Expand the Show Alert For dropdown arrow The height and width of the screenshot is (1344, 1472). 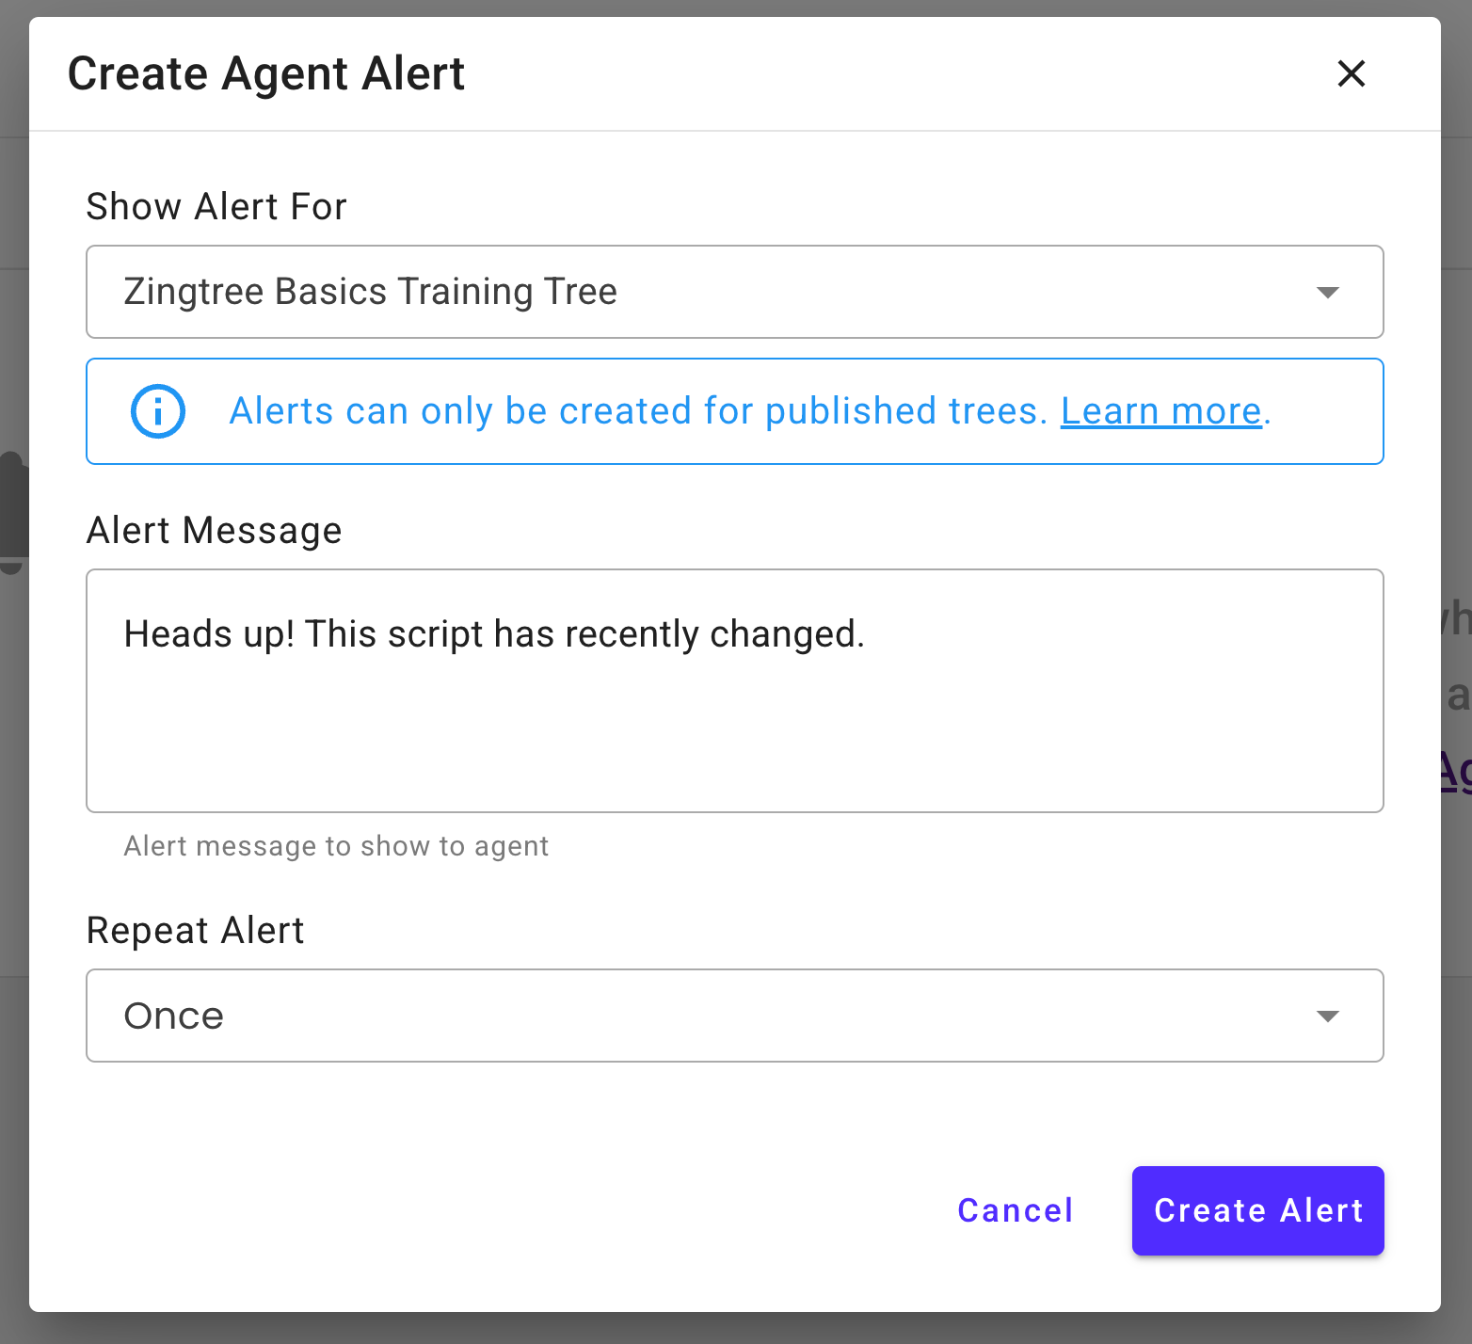pos(1327,293)
